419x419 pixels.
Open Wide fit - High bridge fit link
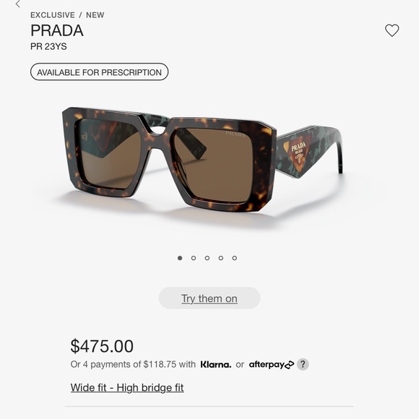[127, 388]
